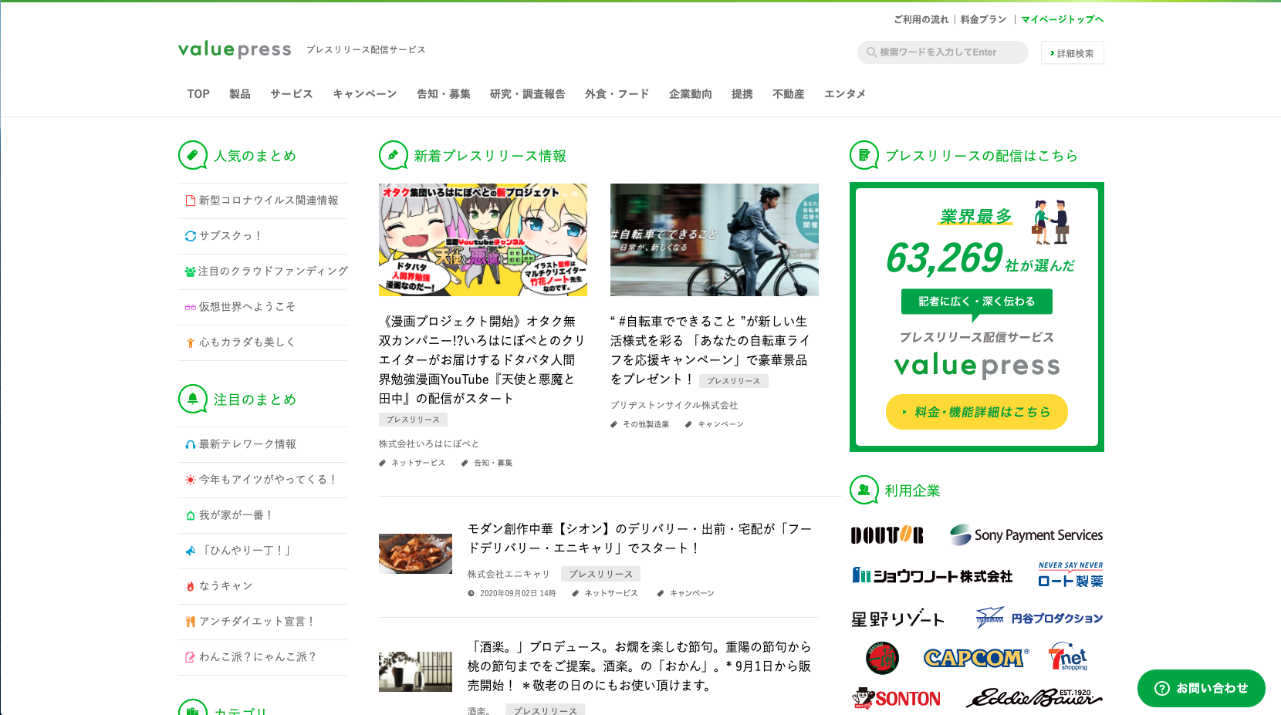Image resolution: width=1281 pixels, height=715 pixels.
Task: Click ブリヂストンサイクル株式会社 company name
Action: pos(674,405)
